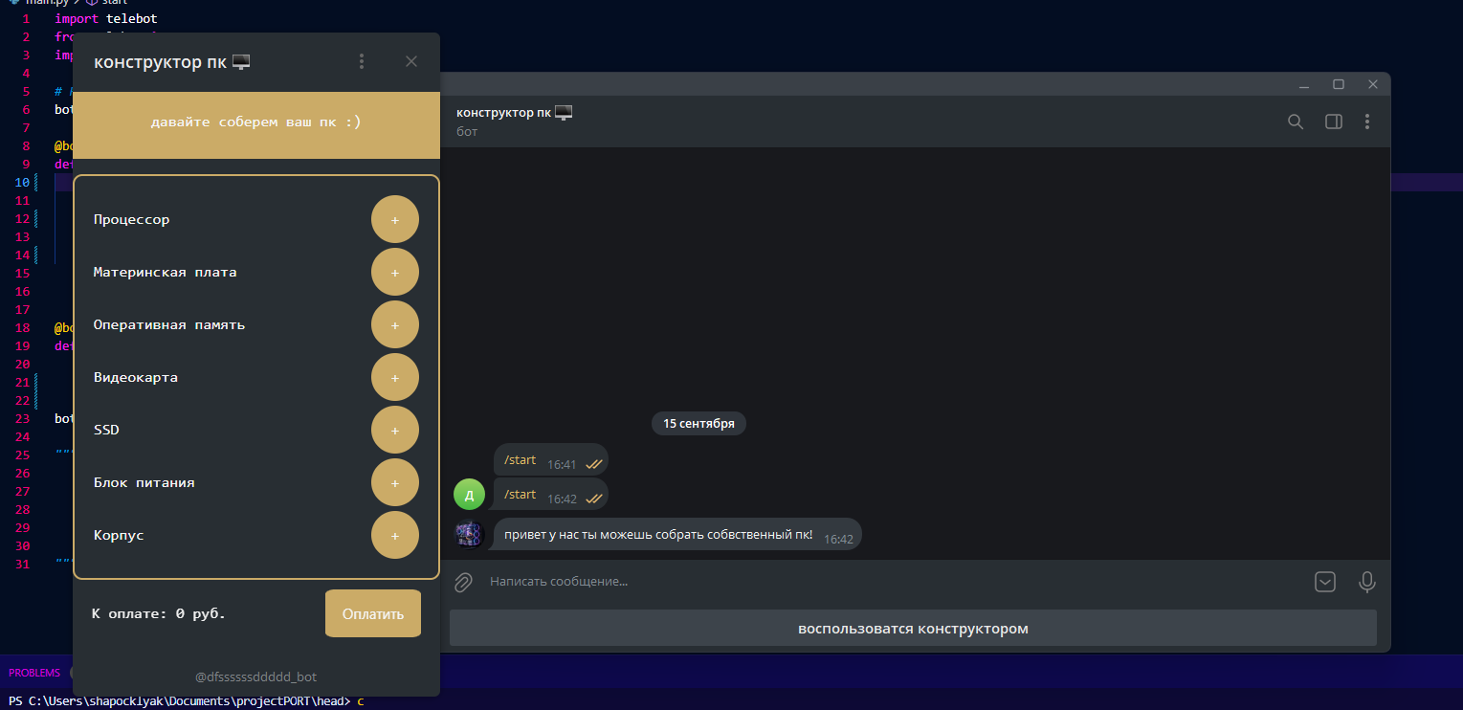Click the Видеокарта label
The width and height of the screenshot is (1463, 710).
(x=136, y=377)
